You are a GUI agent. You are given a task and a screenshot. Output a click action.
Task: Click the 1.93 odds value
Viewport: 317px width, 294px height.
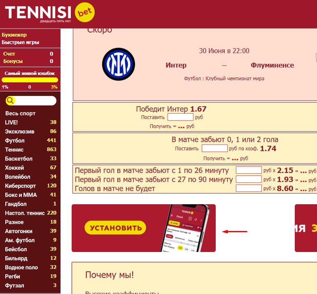(285, 180)
